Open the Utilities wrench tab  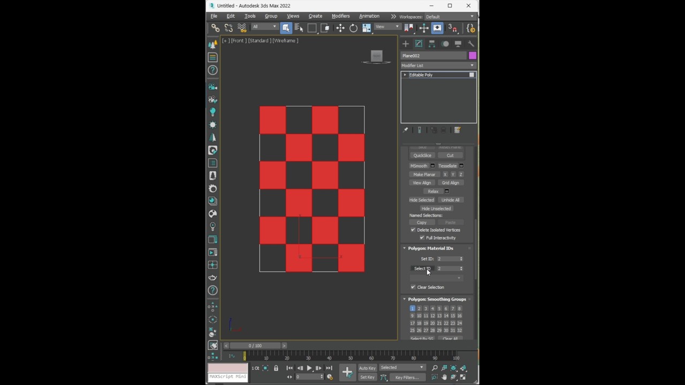tap(471, 44)
